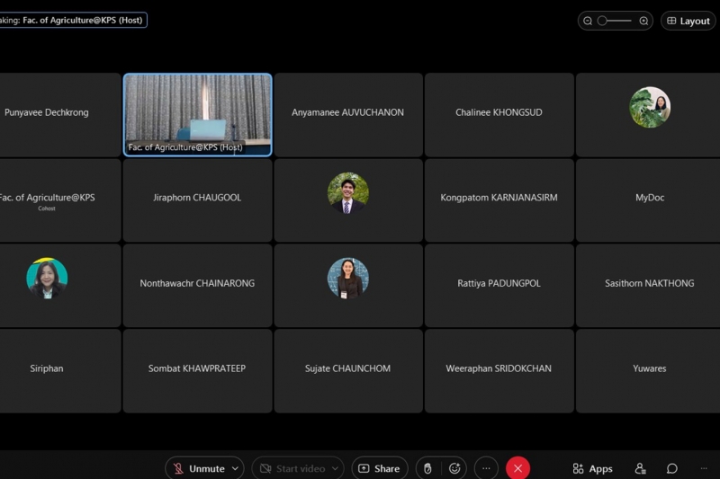Open the panel options ellipsis at far right
720x479 pixels.
click(x=704, y=468)
